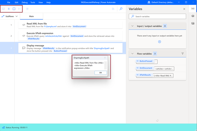Click OK in the DispmsgExcXpath dialog
Screen dimensions: 197x131
click(x=101, y=73)
